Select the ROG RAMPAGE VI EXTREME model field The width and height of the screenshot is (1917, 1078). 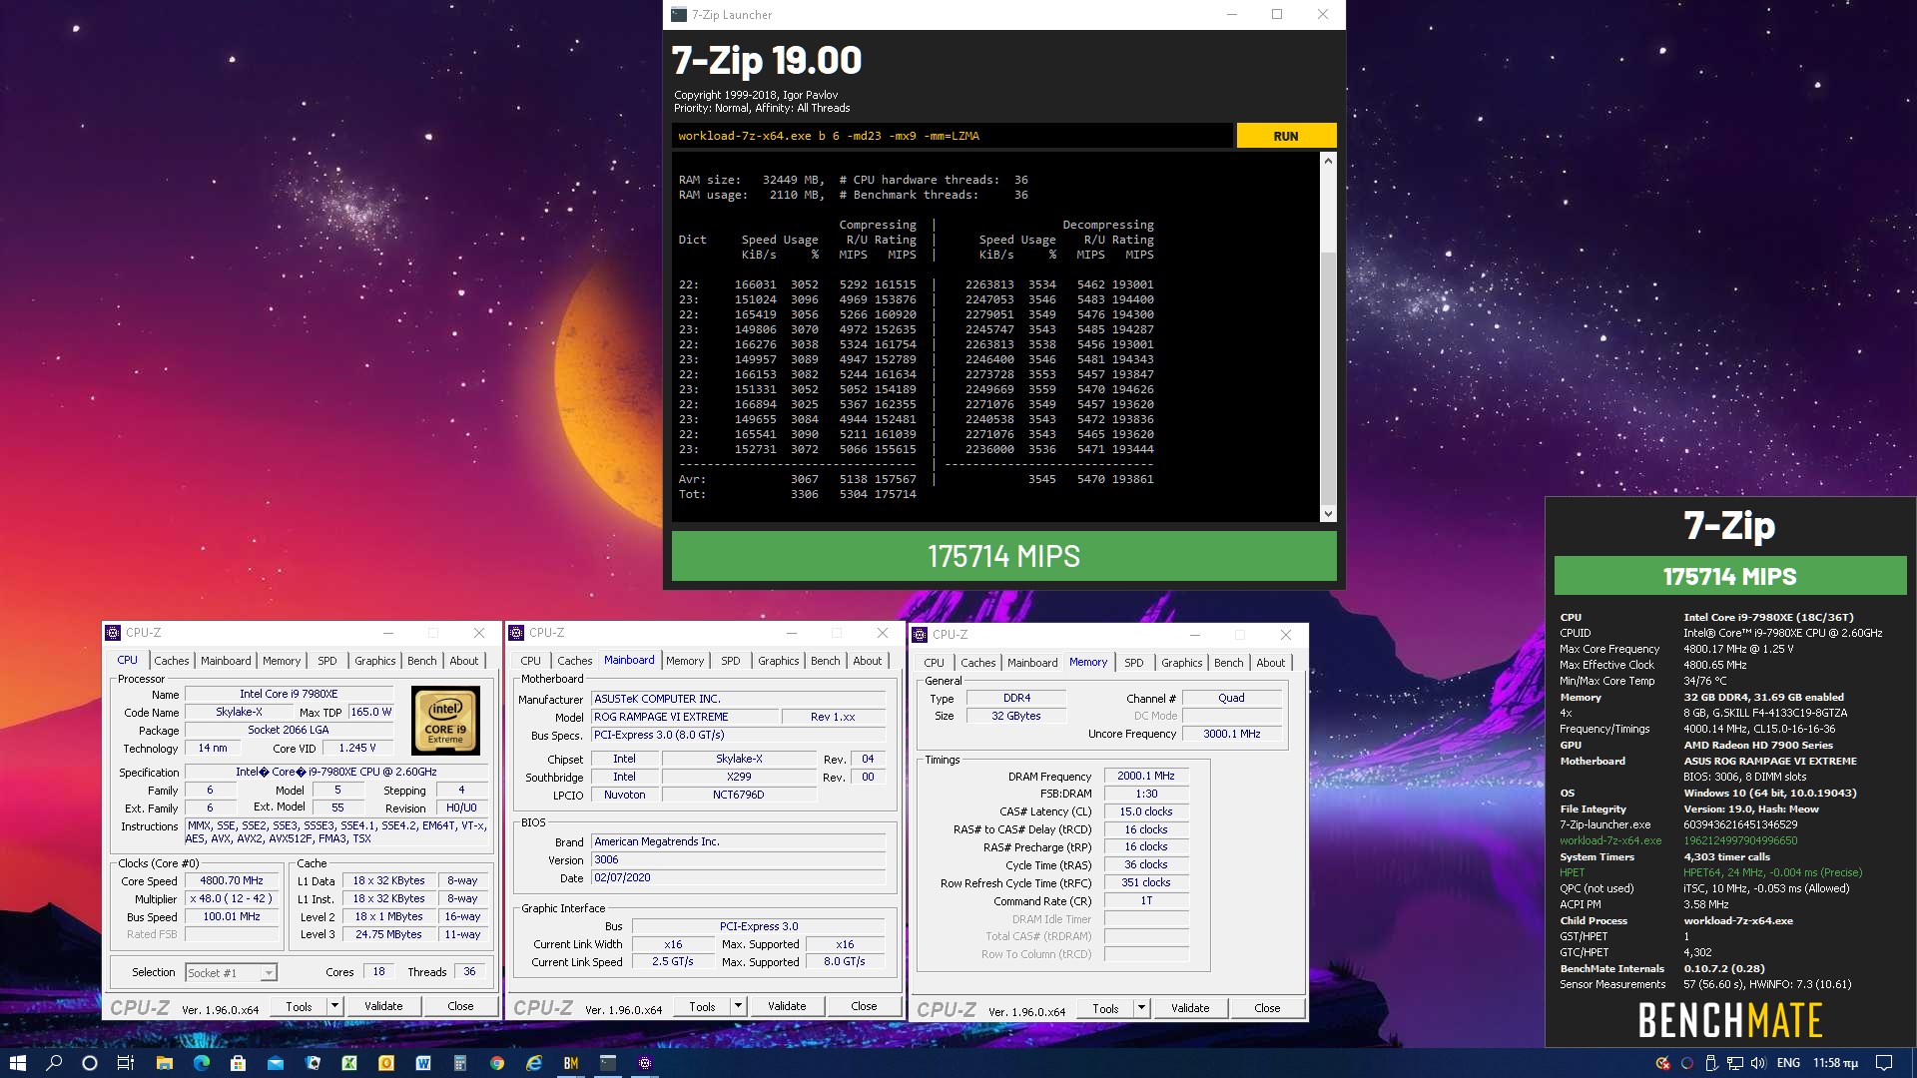pyautogui.click(x=685, y=717)
